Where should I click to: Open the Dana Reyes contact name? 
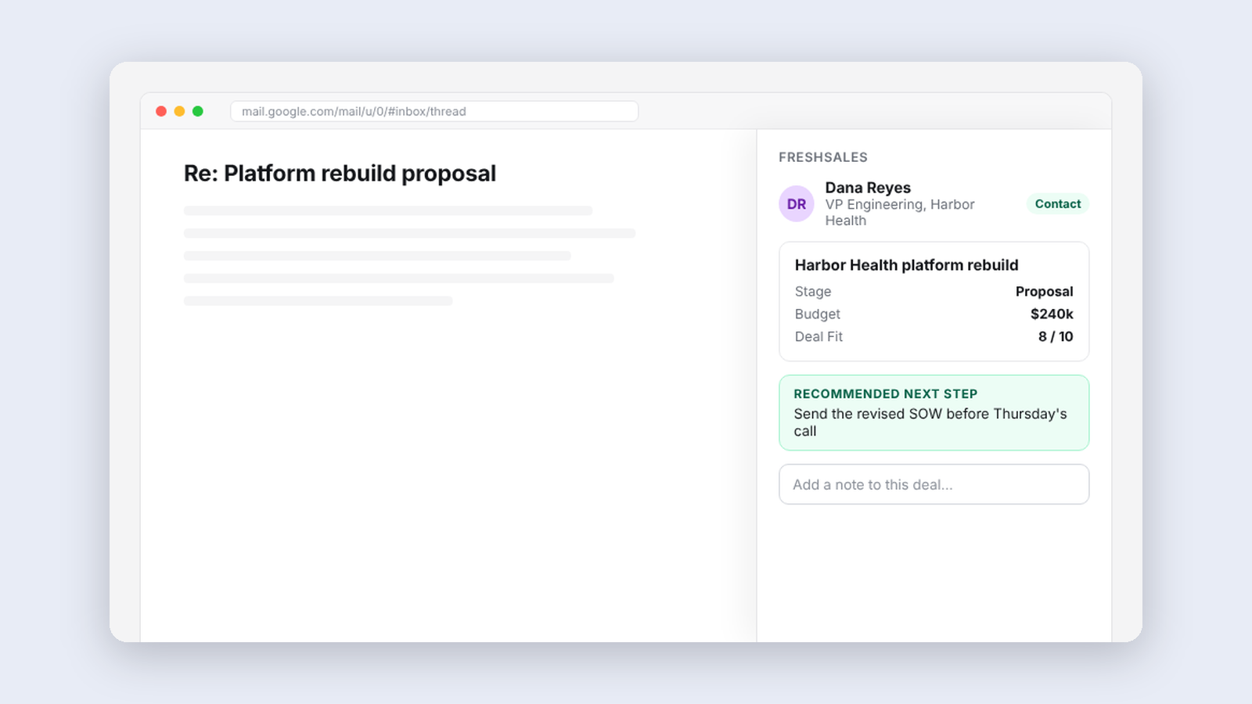click(x=868, y=188)
